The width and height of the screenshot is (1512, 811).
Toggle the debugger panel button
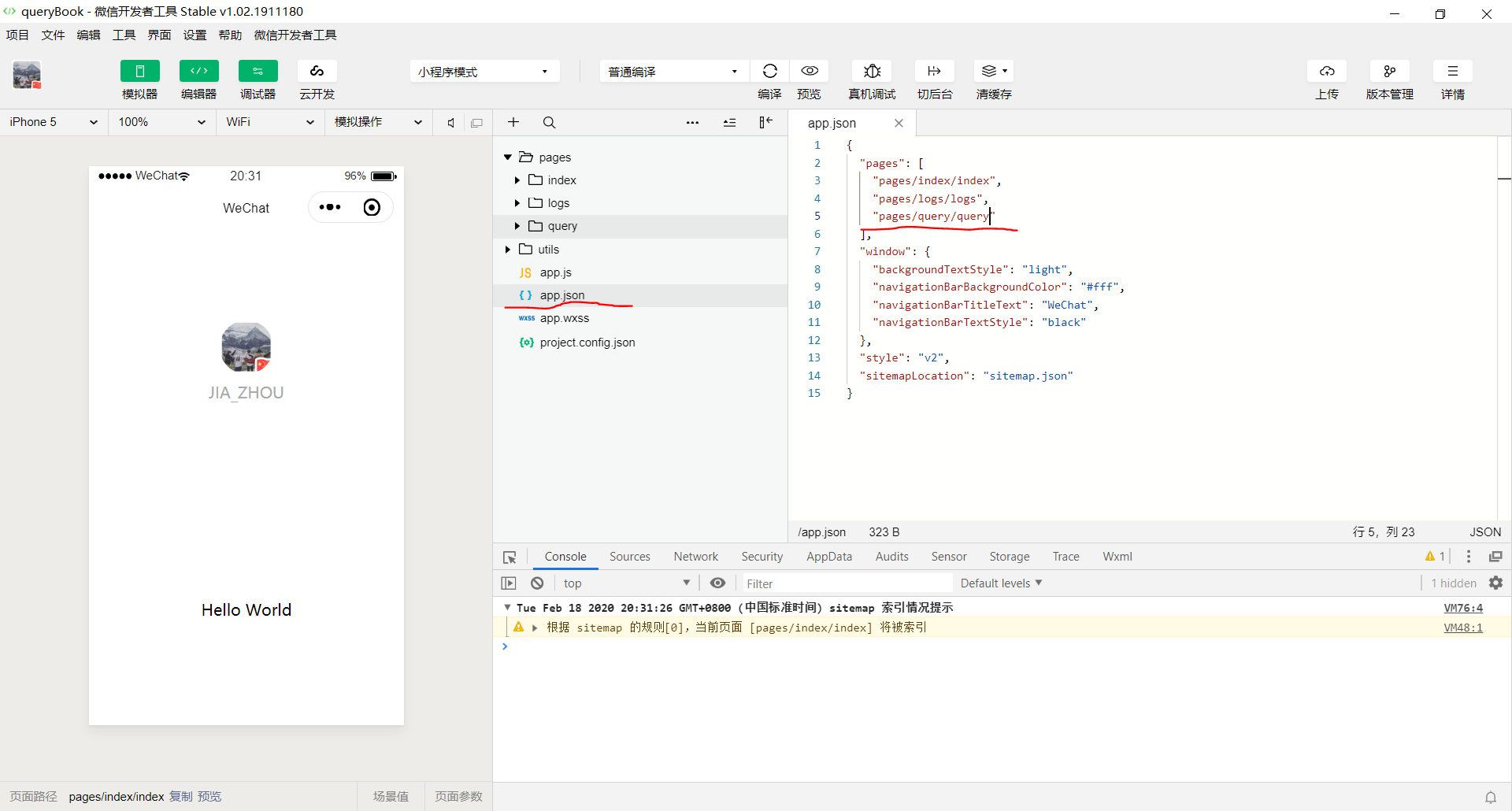point(258,72)
